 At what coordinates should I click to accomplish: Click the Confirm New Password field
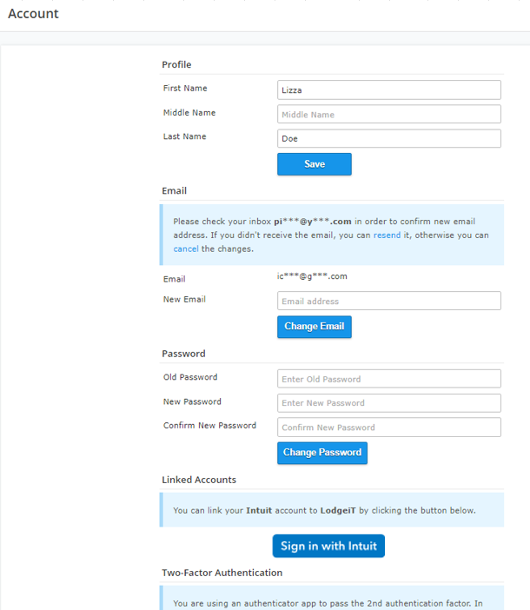coord(389,428)
